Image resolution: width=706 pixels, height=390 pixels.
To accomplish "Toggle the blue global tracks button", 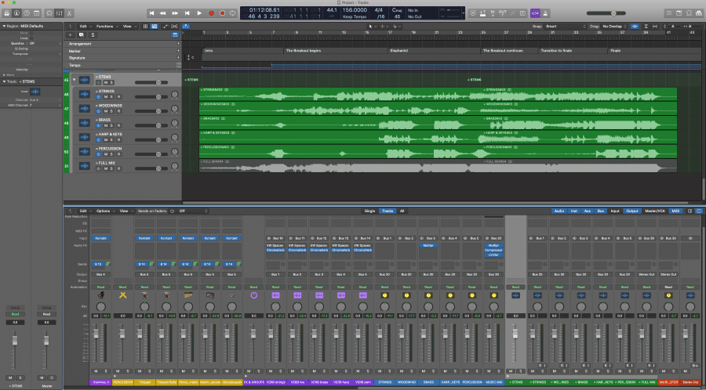I will [x=175, y=34].
